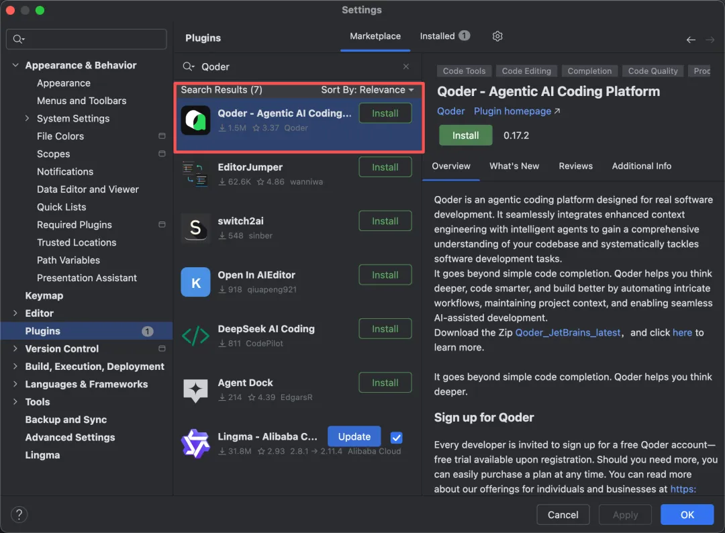Open the Sort By Relevance dropdown
Image resolution: width=725 pixels, height=533 pixels.
[367, 90]
